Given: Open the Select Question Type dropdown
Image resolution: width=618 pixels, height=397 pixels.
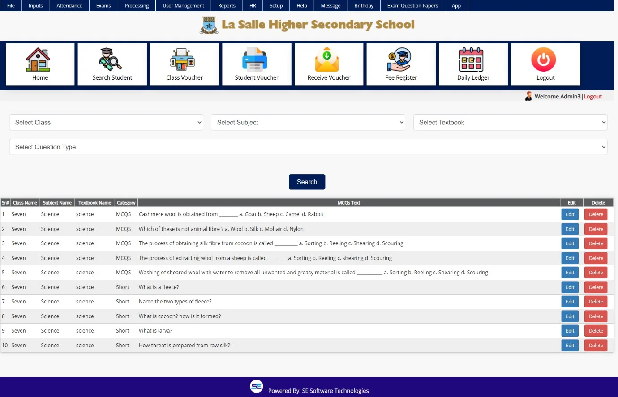Looking at the screenshot, I should (x=308, y=147).
